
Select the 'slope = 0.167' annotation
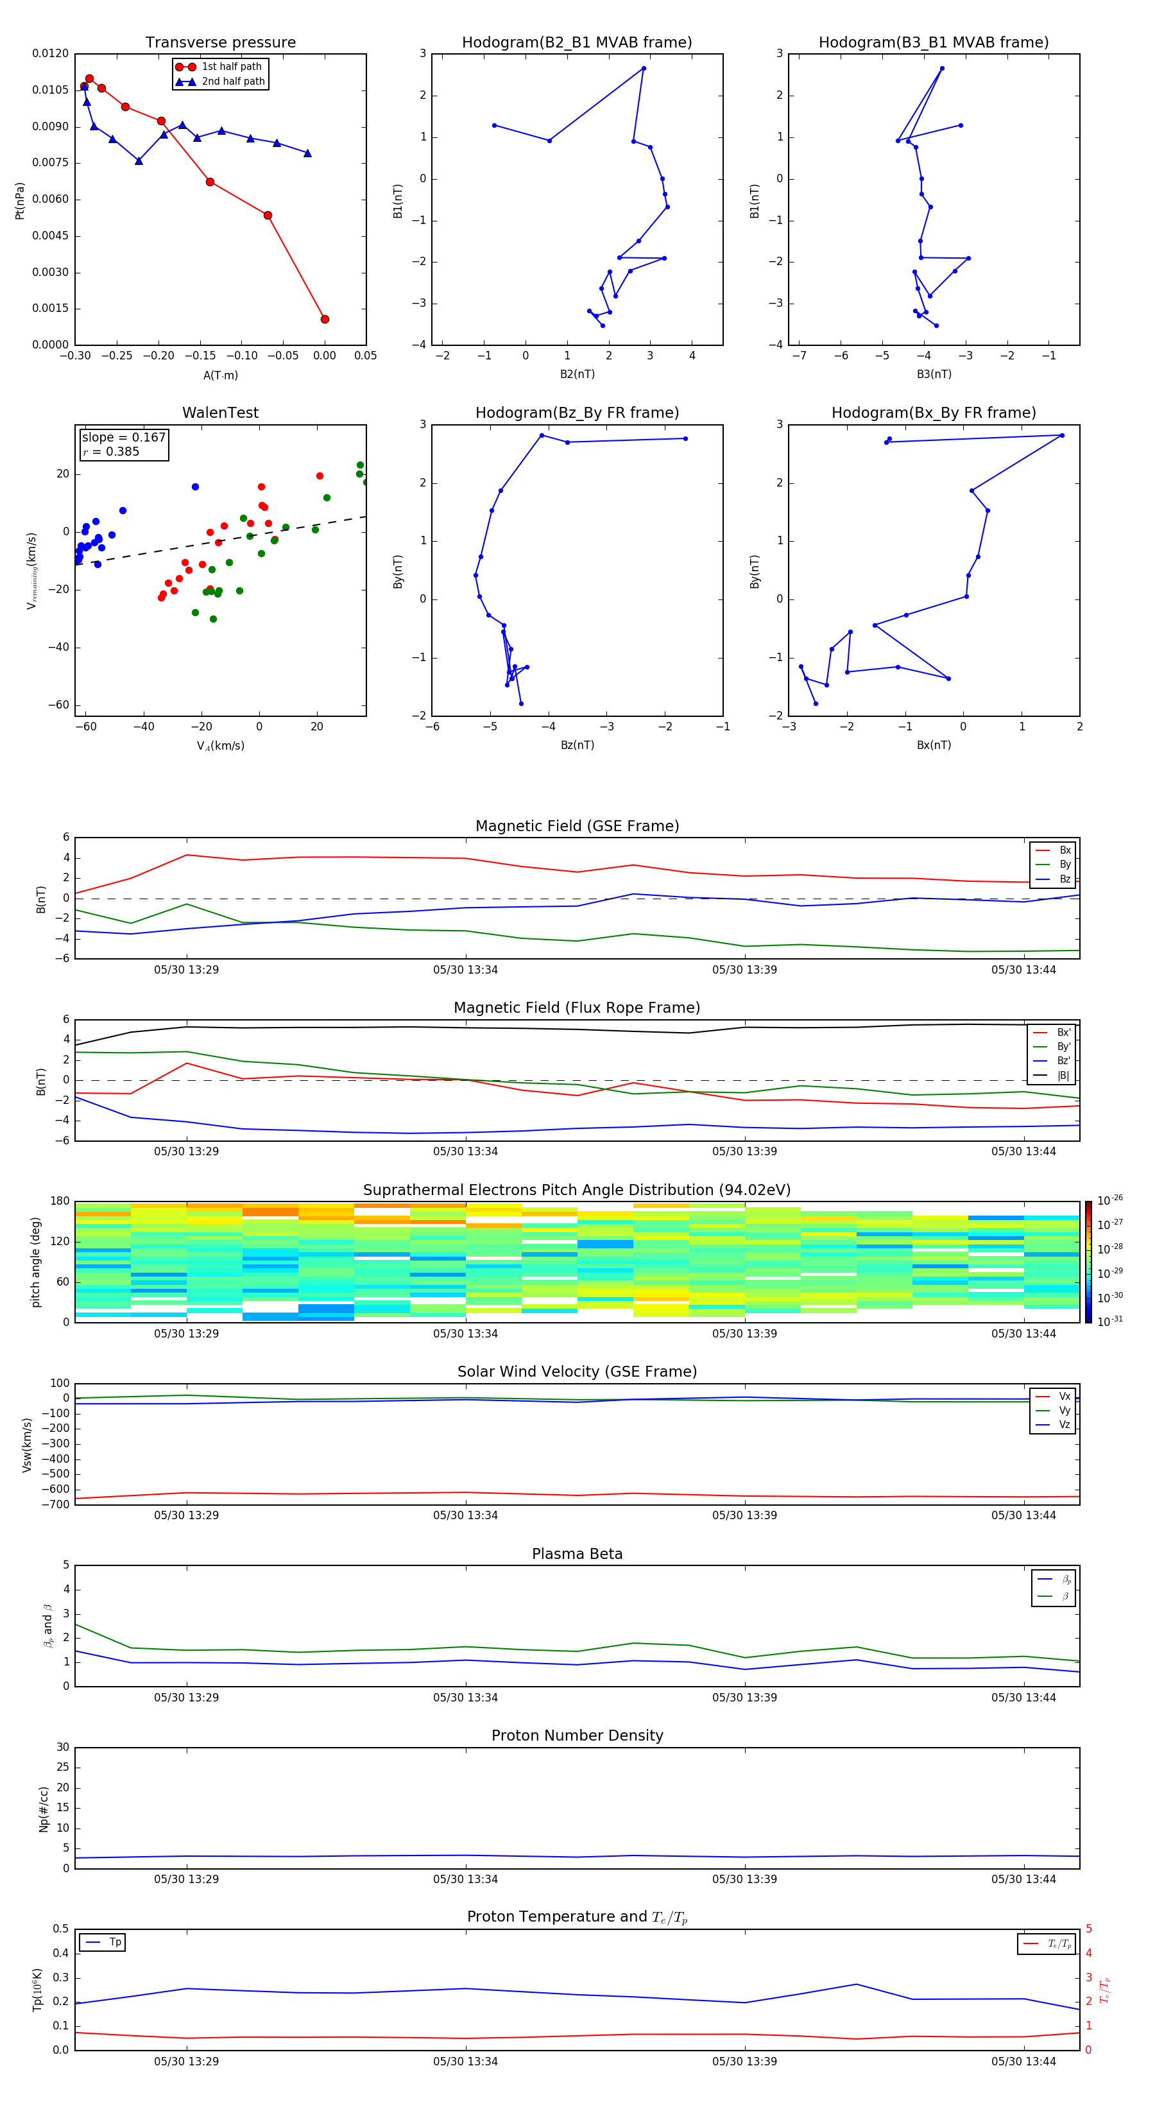click(123, 438)
